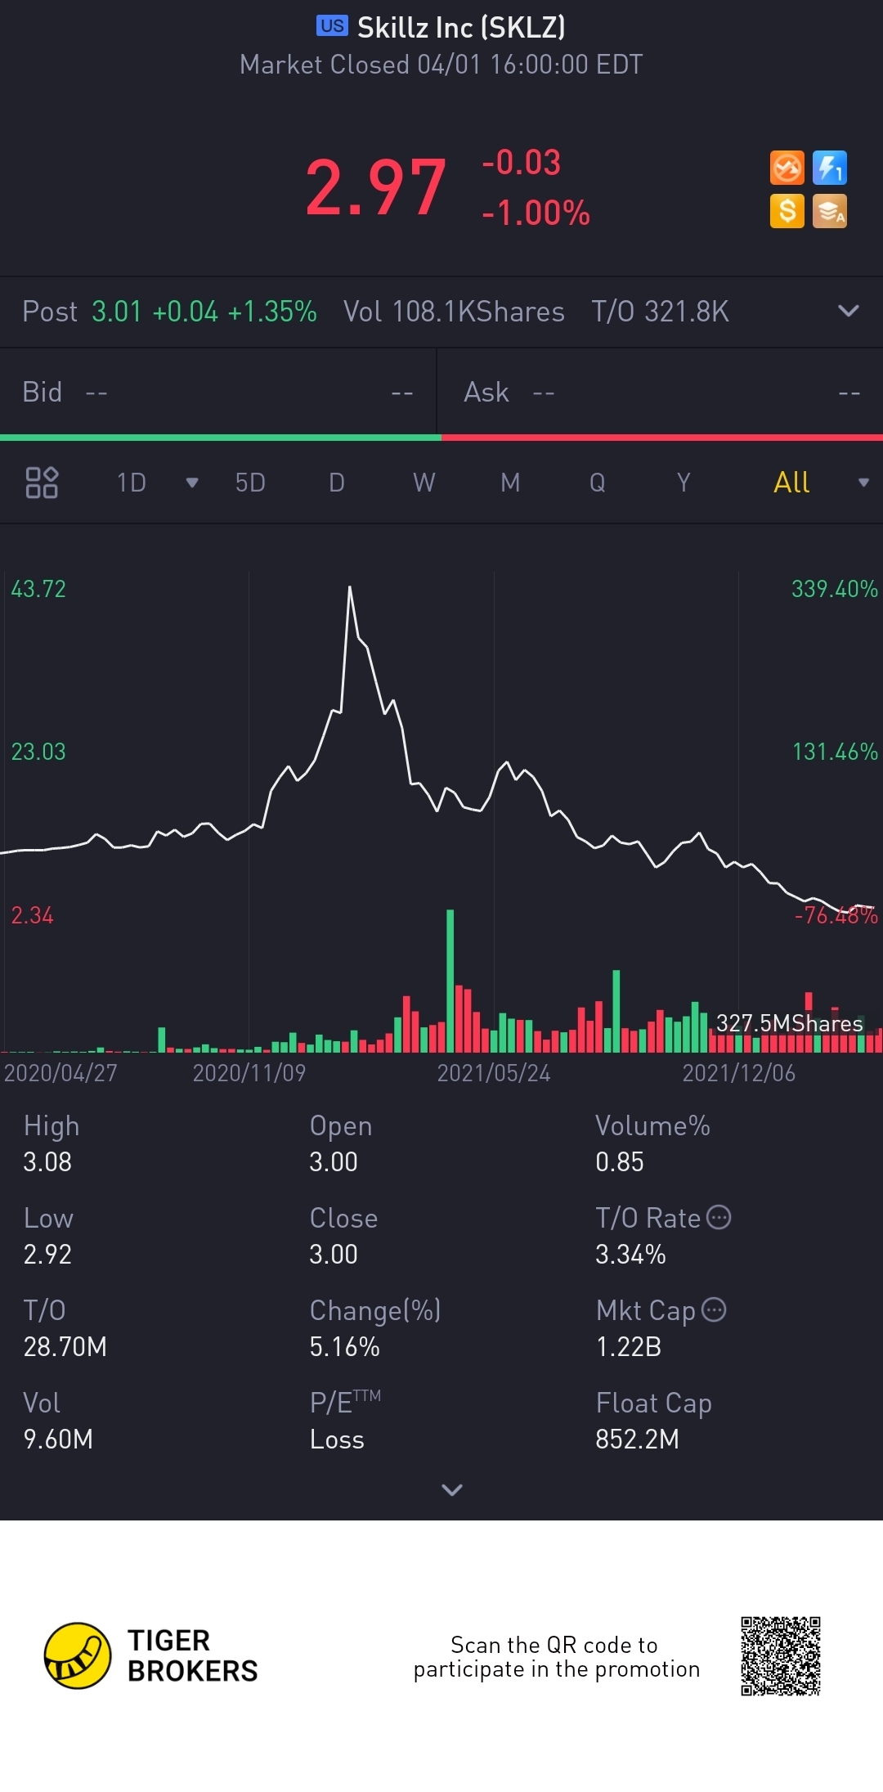
Task: Tap the 43.72 chart axis label
Action: point(38,589)
